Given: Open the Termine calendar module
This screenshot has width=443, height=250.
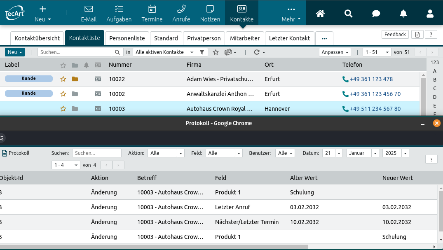Looking at the screenshot, I should point(152,13).
